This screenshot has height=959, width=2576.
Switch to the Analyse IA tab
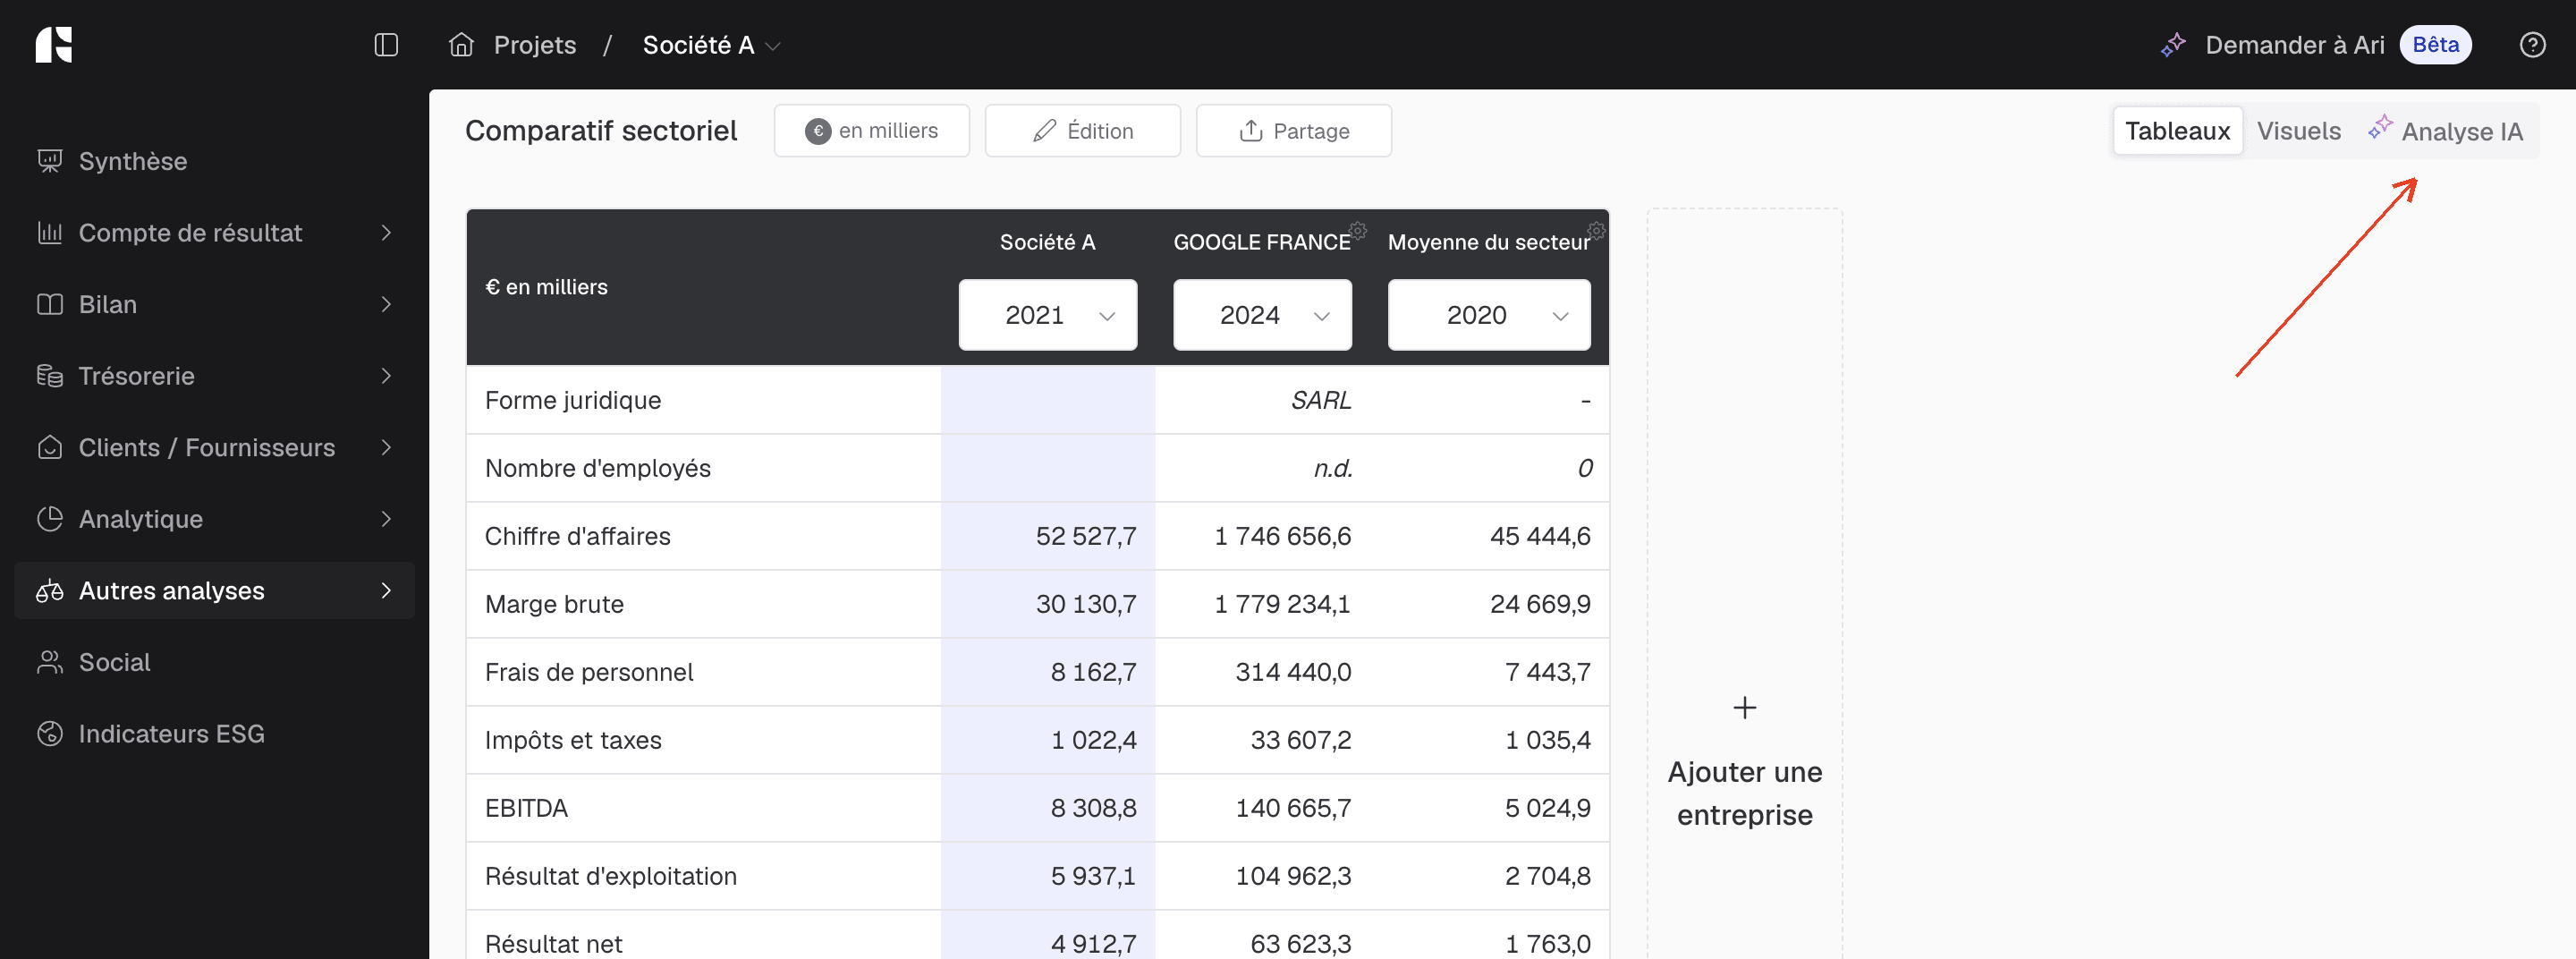click(2445, 131)
